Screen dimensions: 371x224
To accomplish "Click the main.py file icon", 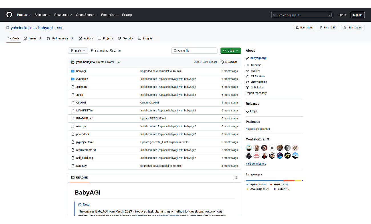I will (x=73, y=126).
